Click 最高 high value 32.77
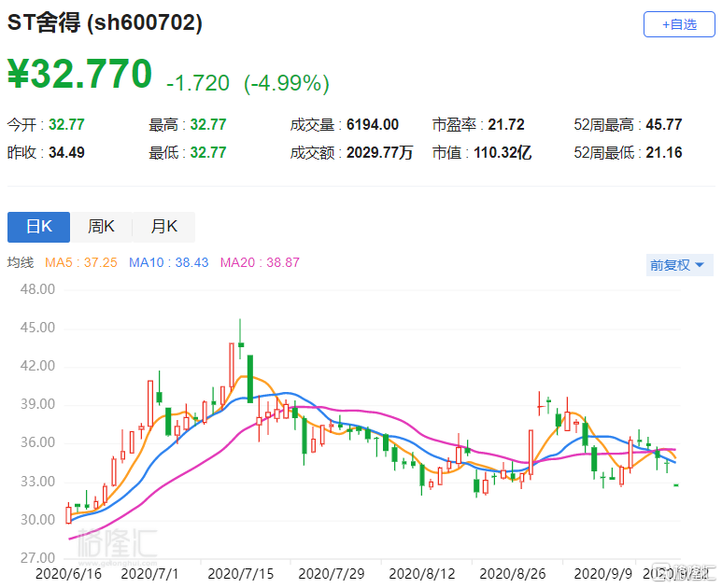The image size is (722, 588). coord(208,125)
